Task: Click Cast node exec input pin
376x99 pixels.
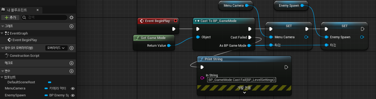Action: coord(198,29)
